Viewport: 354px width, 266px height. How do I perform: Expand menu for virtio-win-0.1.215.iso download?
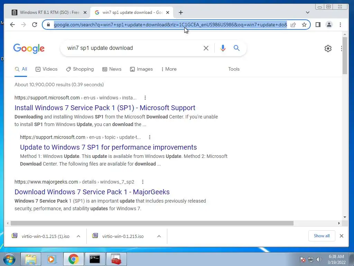[x=159, y=236]
